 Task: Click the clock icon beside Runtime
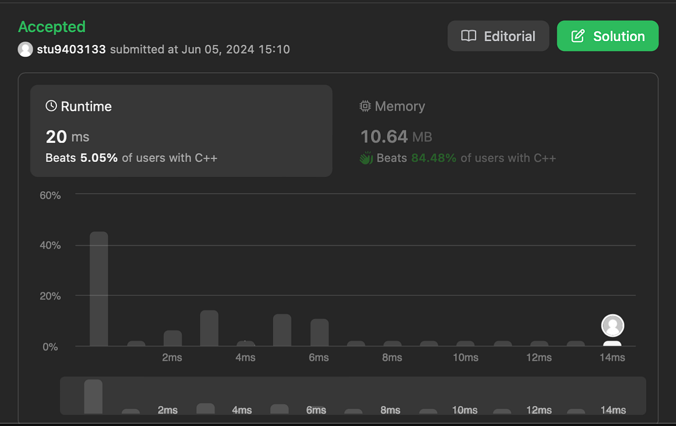click(x=51, y=105)
